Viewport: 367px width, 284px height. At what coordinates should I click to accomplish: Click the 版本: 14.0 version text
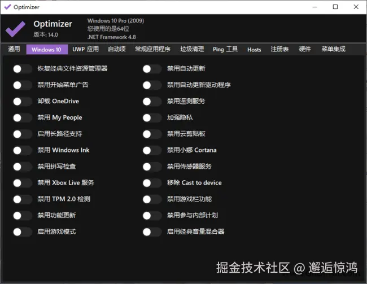[46, 34]
